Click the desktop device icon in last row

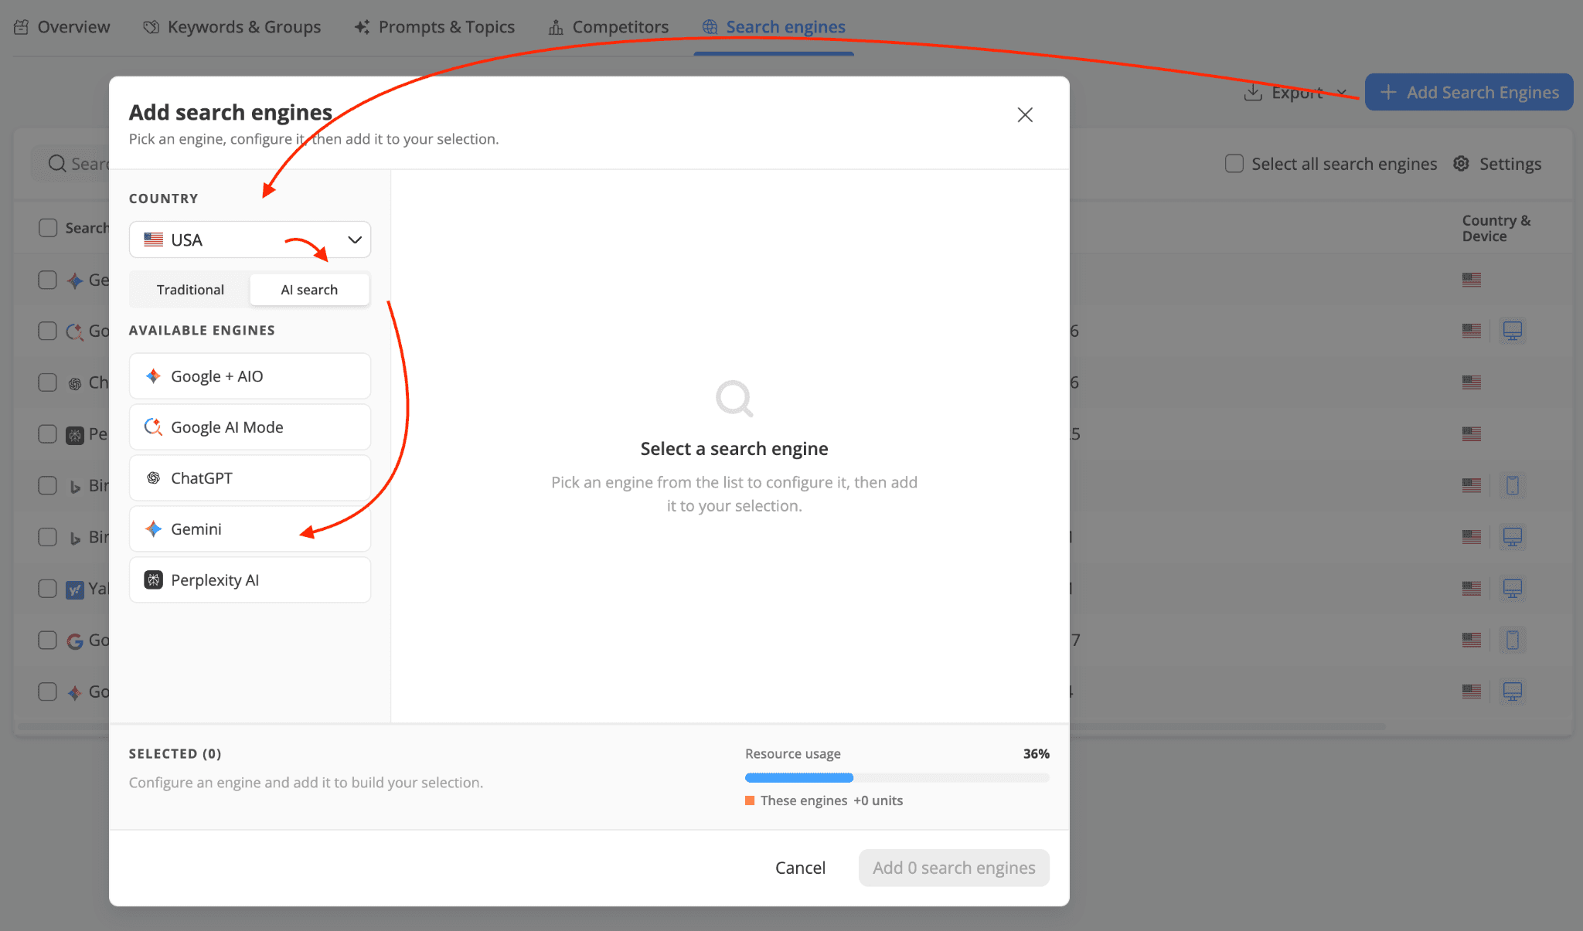1513,691
